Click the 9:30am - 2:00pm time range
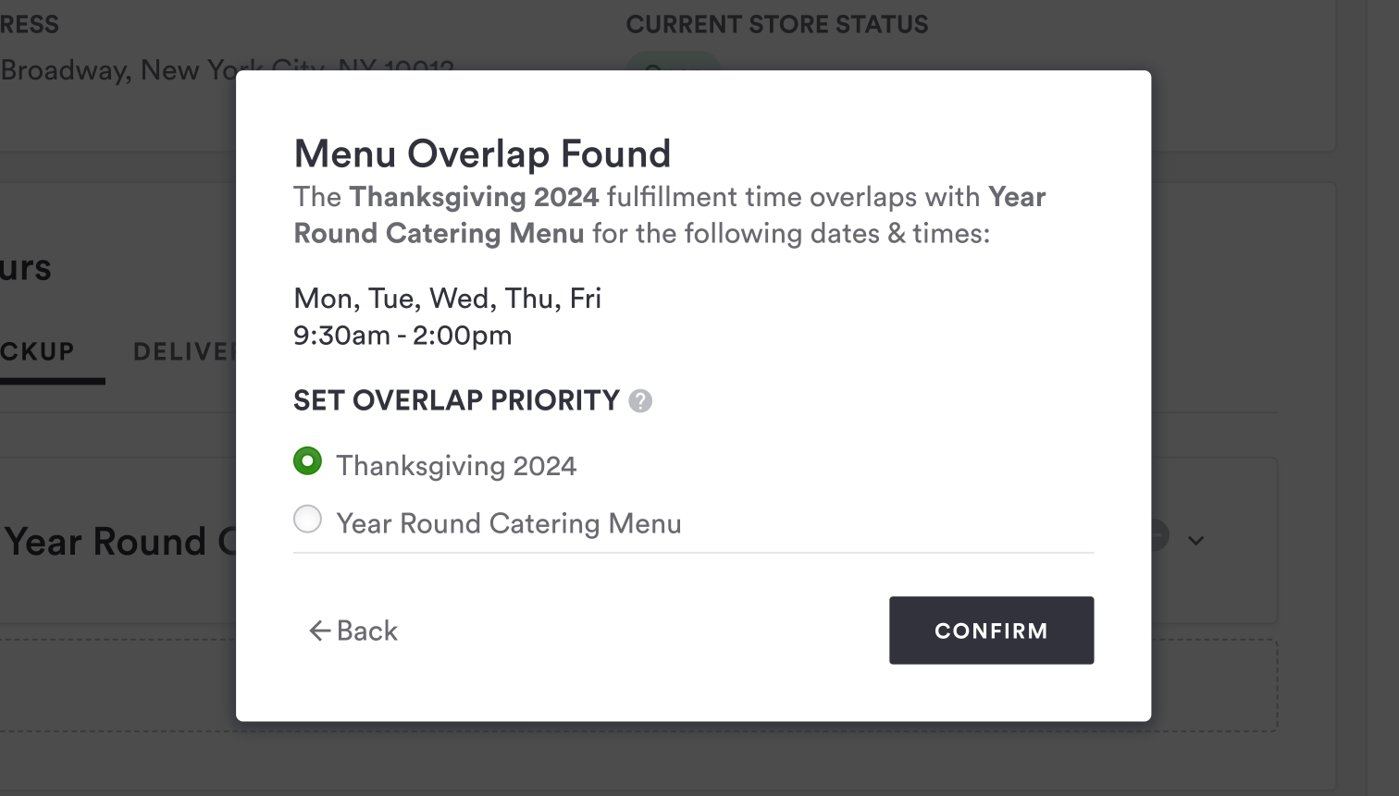Viewport: 1399px width, 796px height. (x=402, y=336)
